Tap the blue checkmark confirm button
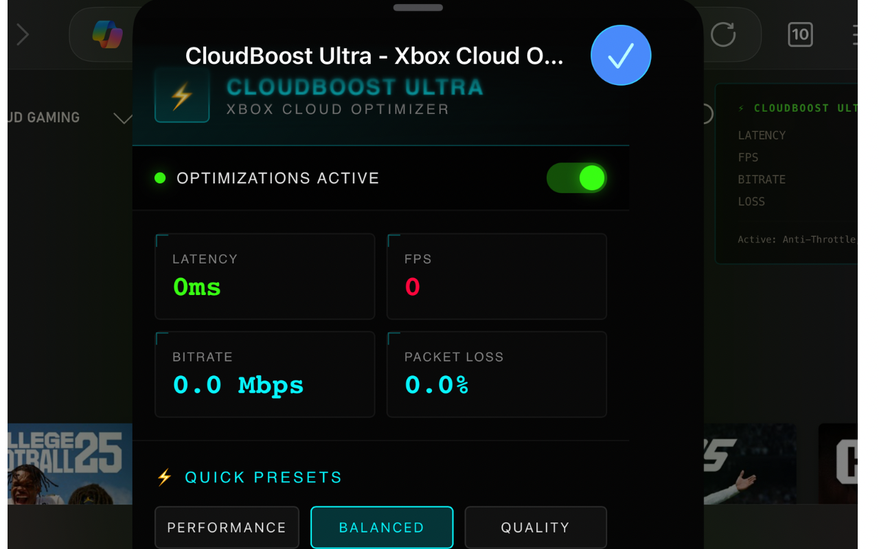 [x=621, y=55]
